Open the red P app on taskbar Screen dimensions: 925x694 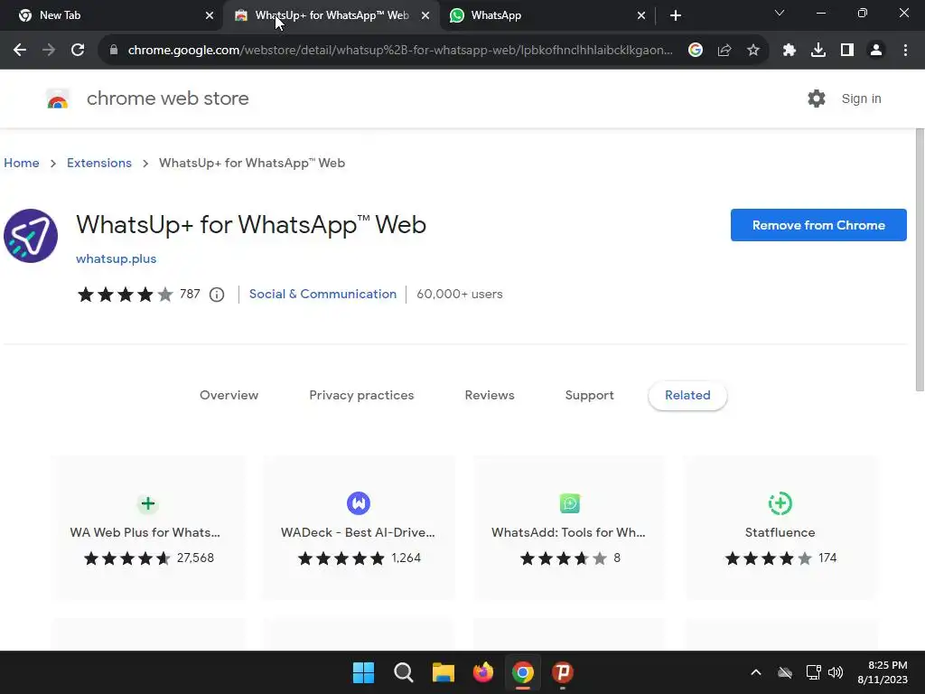coord(563,672)
